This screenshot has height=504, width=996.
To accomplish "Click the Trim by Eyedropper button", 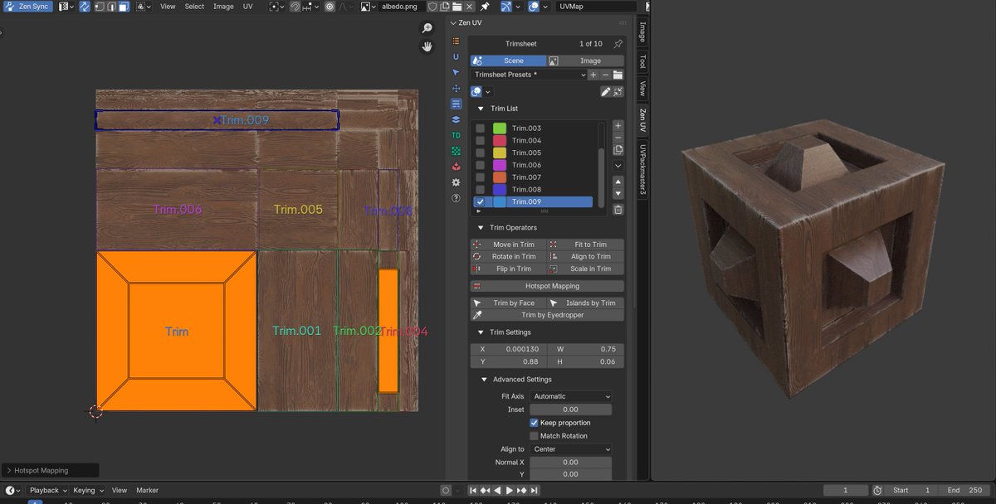I will 547,315.
